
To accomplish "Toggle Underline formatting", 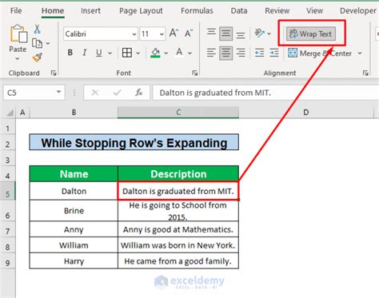I will point(99,53).
